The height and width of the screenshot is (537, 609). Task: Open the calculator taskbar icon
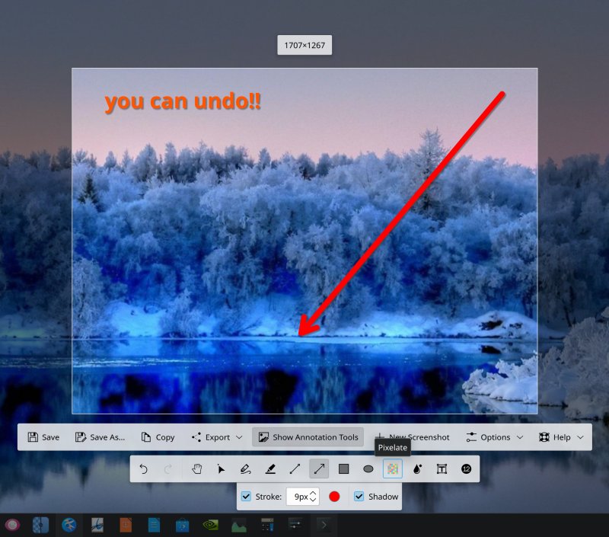pyautogui.click(x=267, y=526)
